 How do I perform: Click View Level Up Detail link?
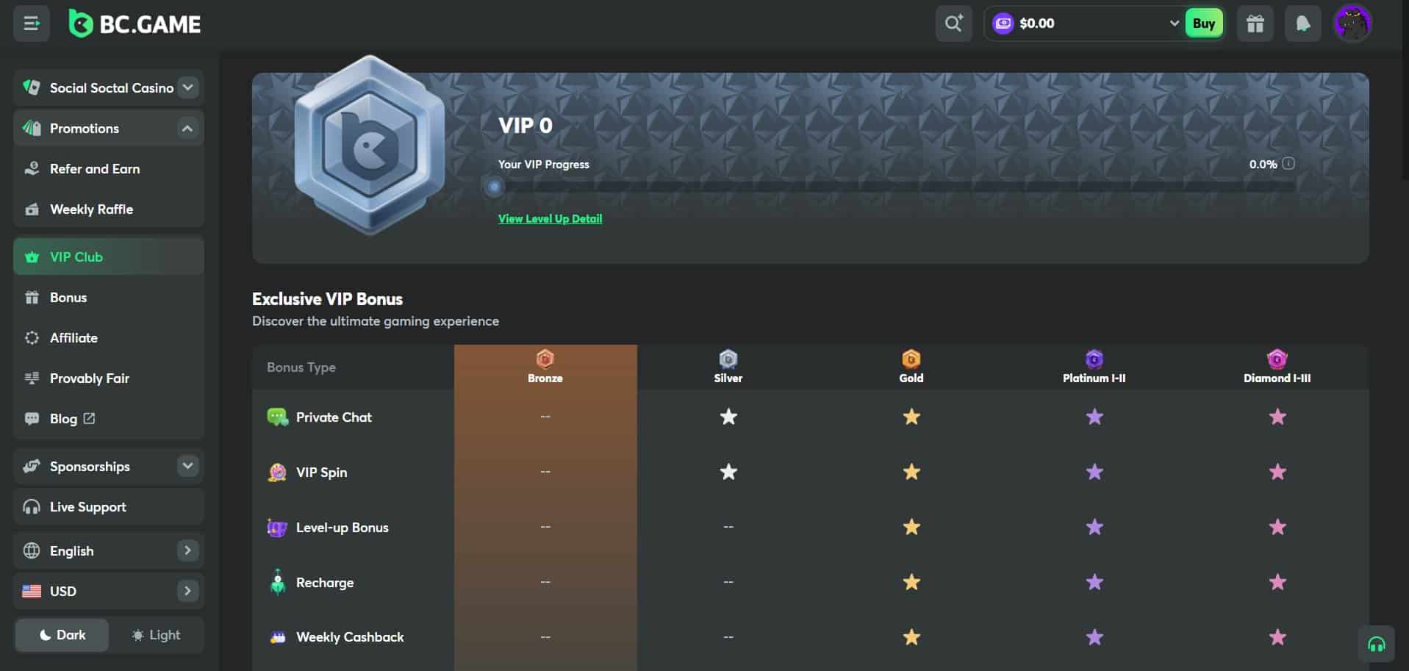[x=550, y=218]
